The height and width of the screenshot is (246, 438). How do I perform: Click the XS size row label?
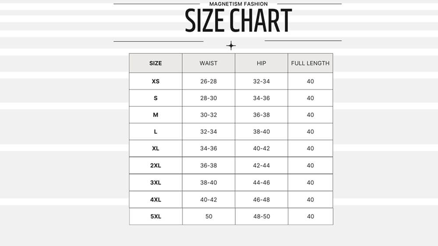click(x=155, y=81)
